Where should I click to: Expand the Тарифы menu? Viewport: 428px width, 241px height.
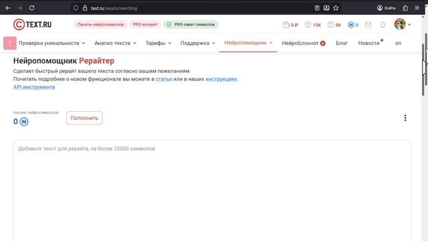(x=158, y=43)
